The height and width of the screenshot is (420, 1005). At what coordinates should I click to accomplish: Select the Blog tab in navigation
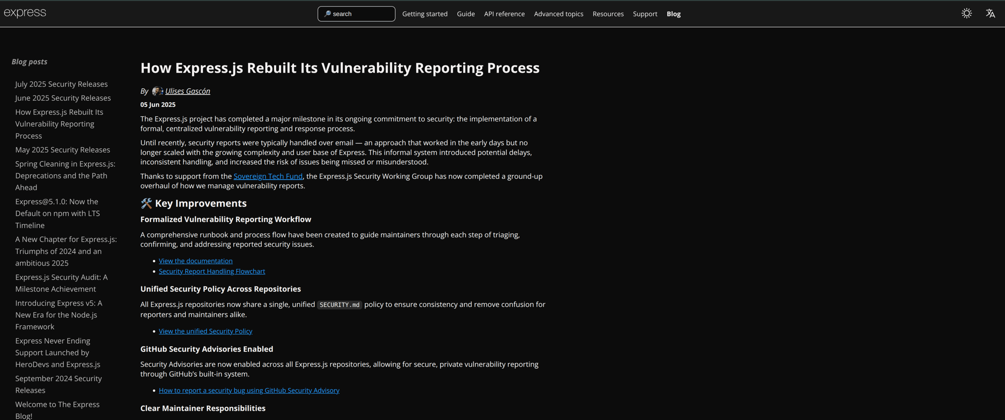(673, 14)
